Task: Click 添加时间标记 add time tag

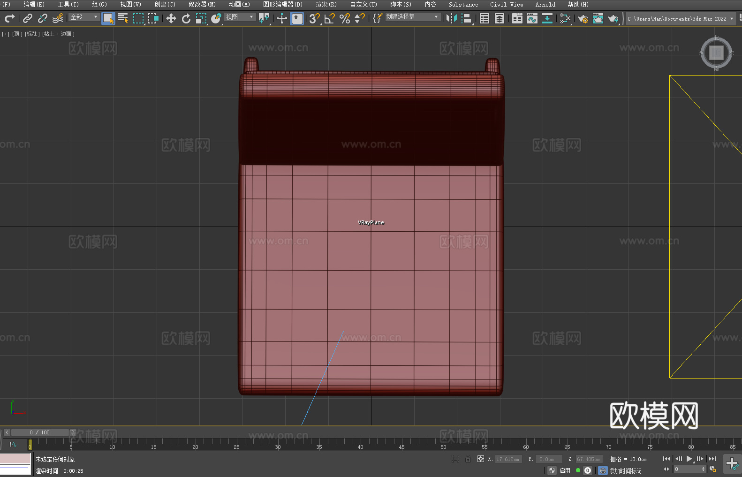Action: coord(625,470)
